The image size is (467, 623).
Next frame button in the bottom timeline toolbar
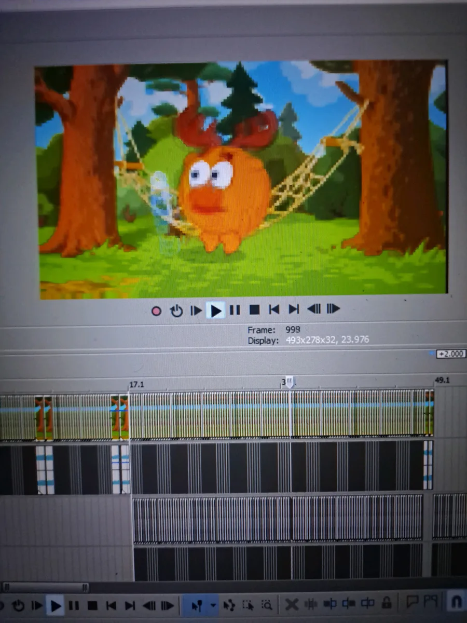point(167,605)
